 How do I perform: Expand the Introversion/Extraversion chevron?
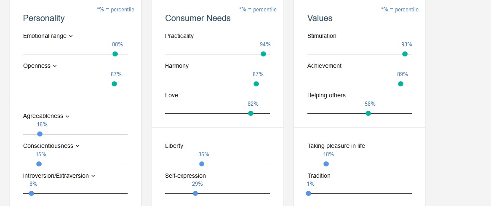click(93, 176)
